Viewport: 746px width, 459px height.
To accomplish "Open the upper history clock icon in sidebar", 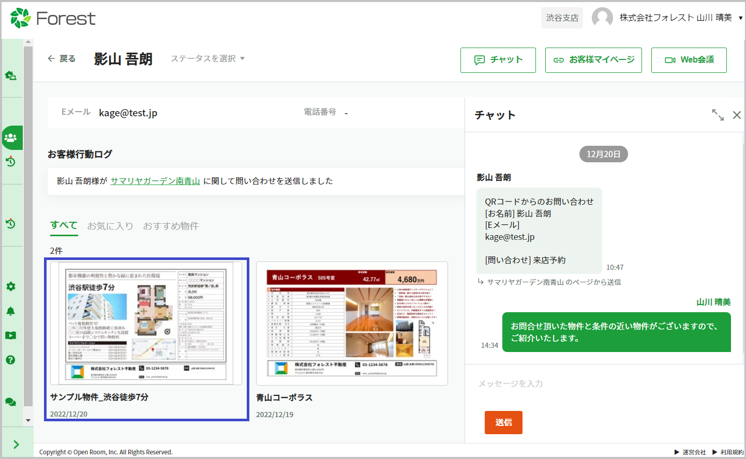I will [x=10, y=162].
